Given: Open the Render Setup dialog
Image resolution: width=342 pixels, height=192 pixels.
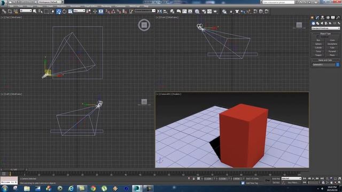Looking at the screenshot, I should coord(204,11).
